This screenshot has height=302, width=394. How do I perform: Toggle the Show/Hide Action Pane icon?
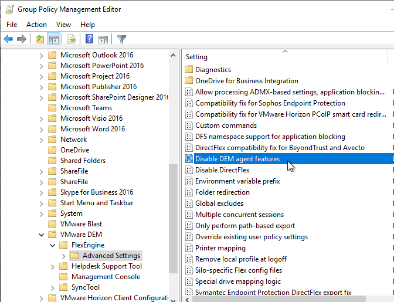click(x=103, y=39)
